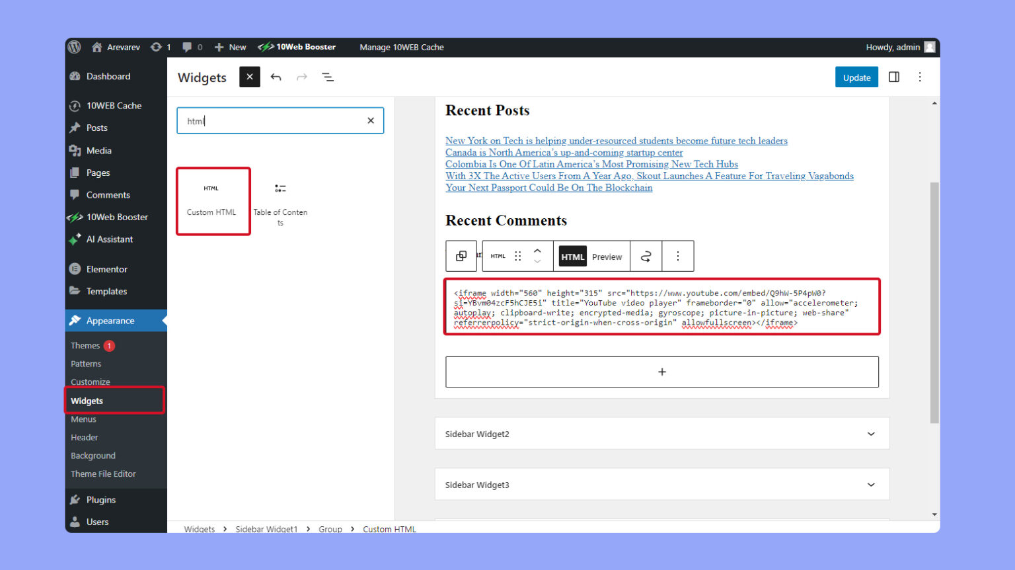Clear the html search field with the X
This screenshot has height=570, width=1015.
click(370, 120)
